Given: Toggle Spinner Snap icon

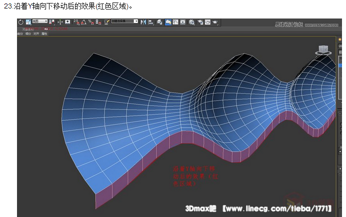Looking at the screenshot, I should click(x=98, y=22).
